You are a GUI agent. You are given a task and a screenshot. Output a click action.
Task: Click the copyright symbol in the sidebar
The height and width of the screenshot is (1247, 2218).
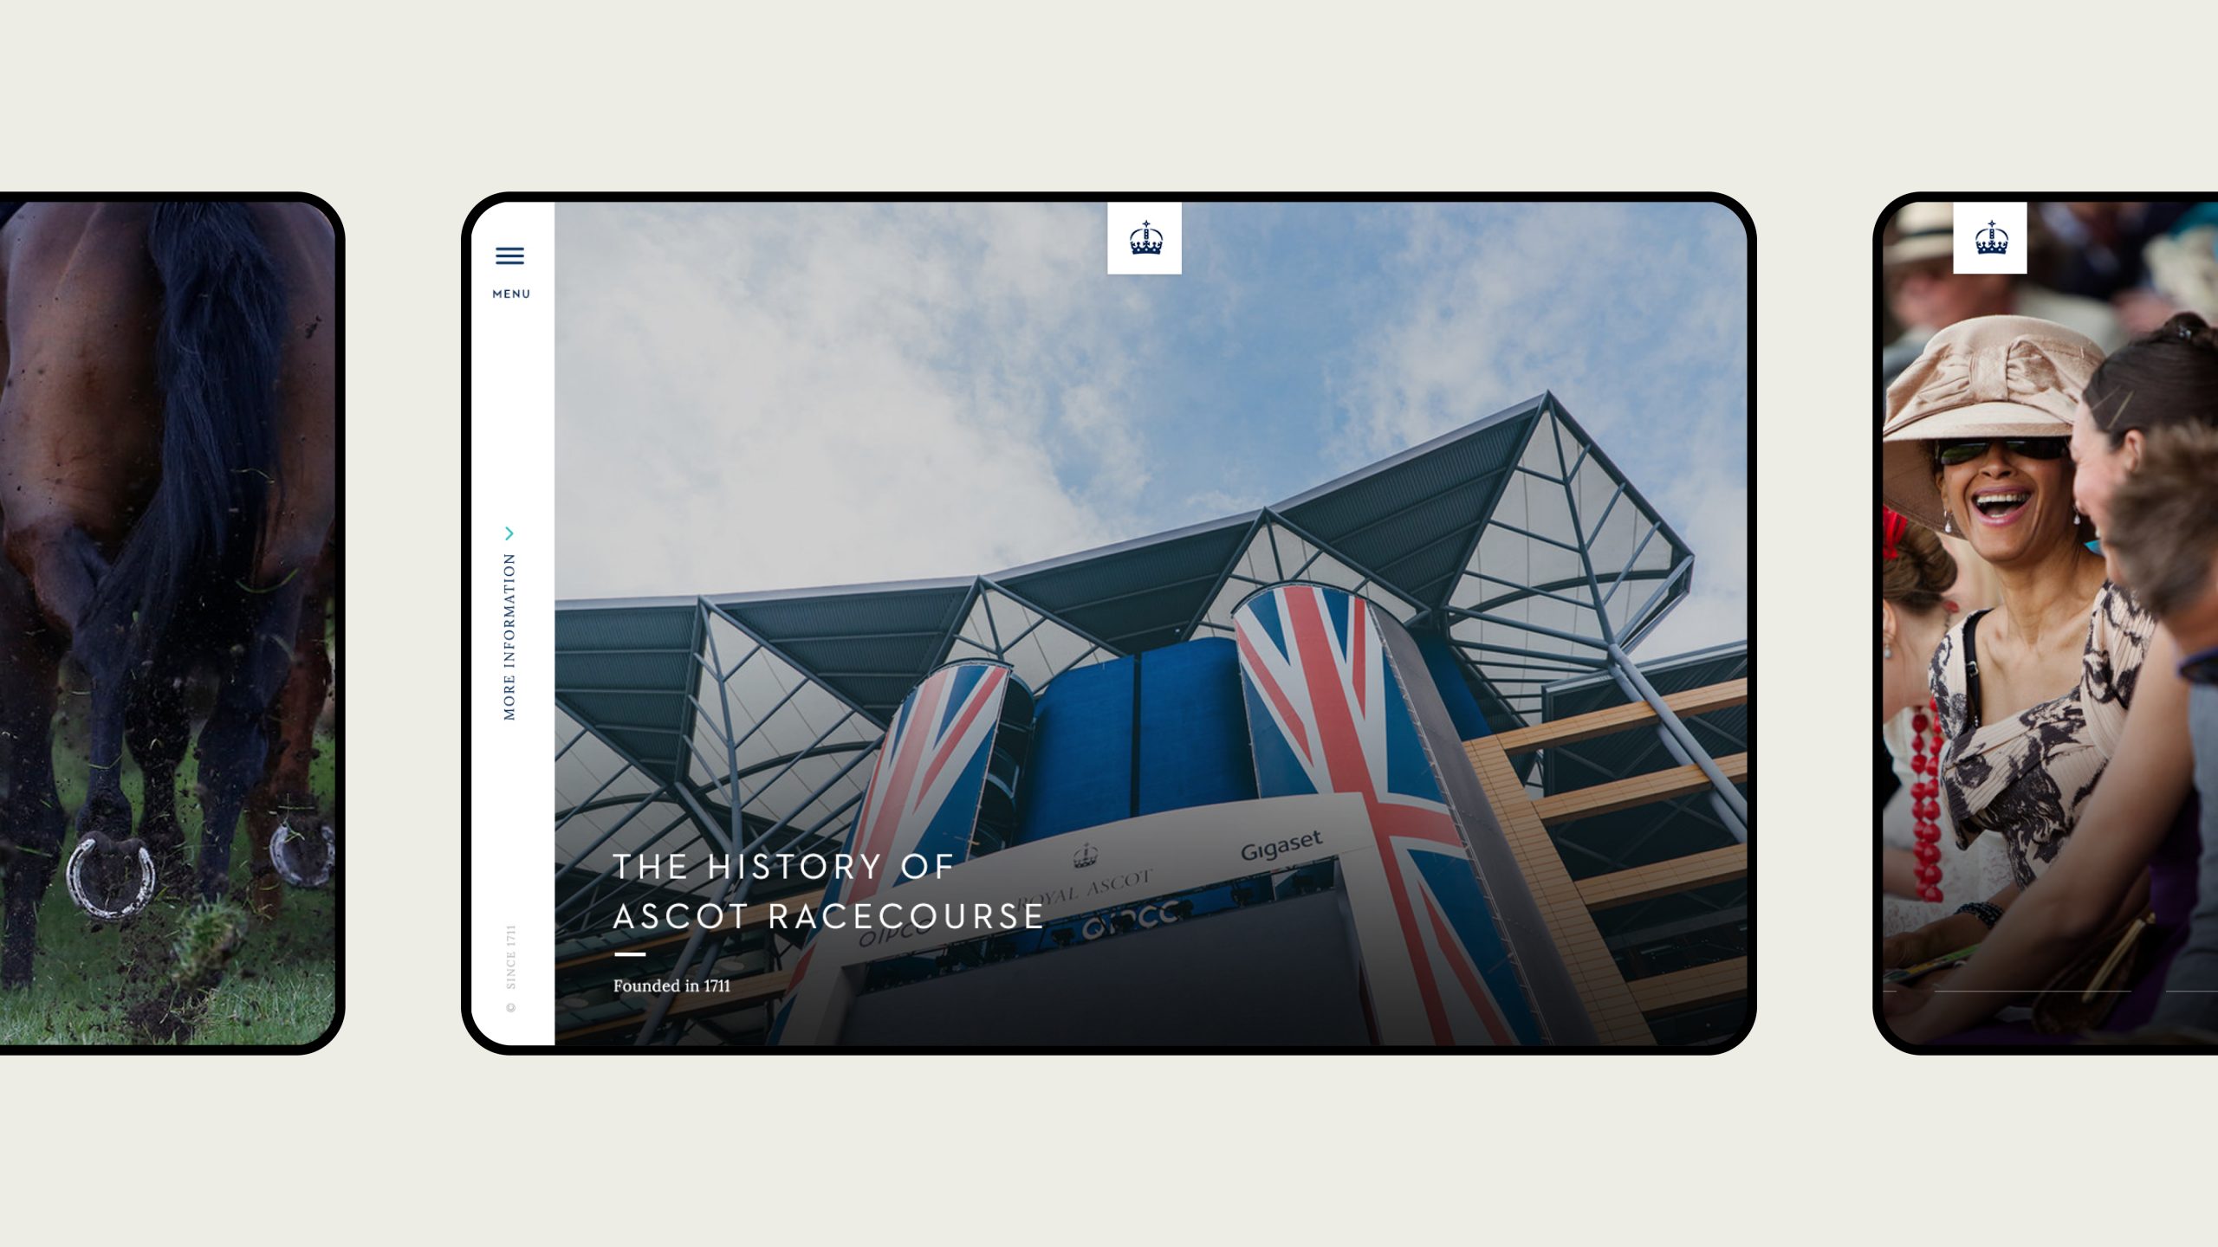coord(510,1007)
